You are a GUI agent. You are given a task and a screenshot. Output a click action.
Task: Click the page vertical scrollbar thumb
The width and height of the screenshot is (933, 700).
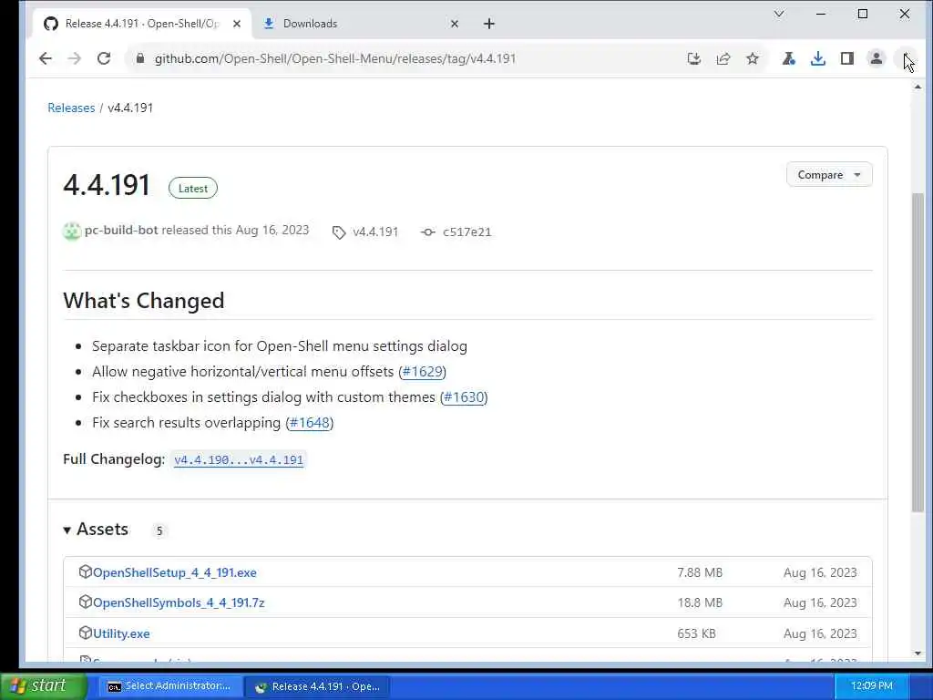pyautogui.click(x=918, y=351)
